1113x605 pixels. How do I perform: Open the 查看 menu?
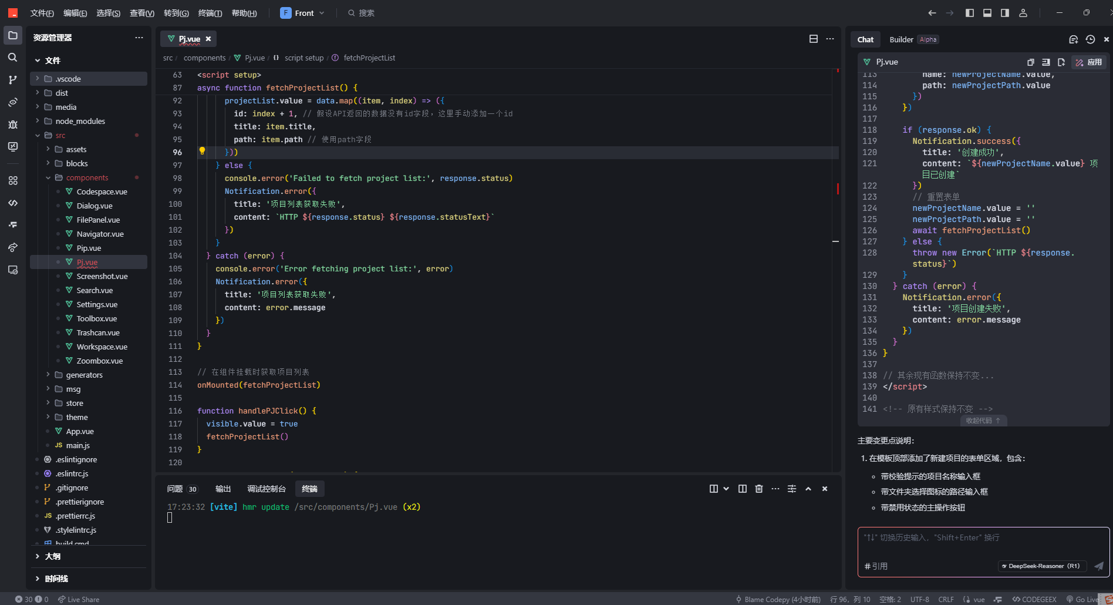(x=142, y=13)
